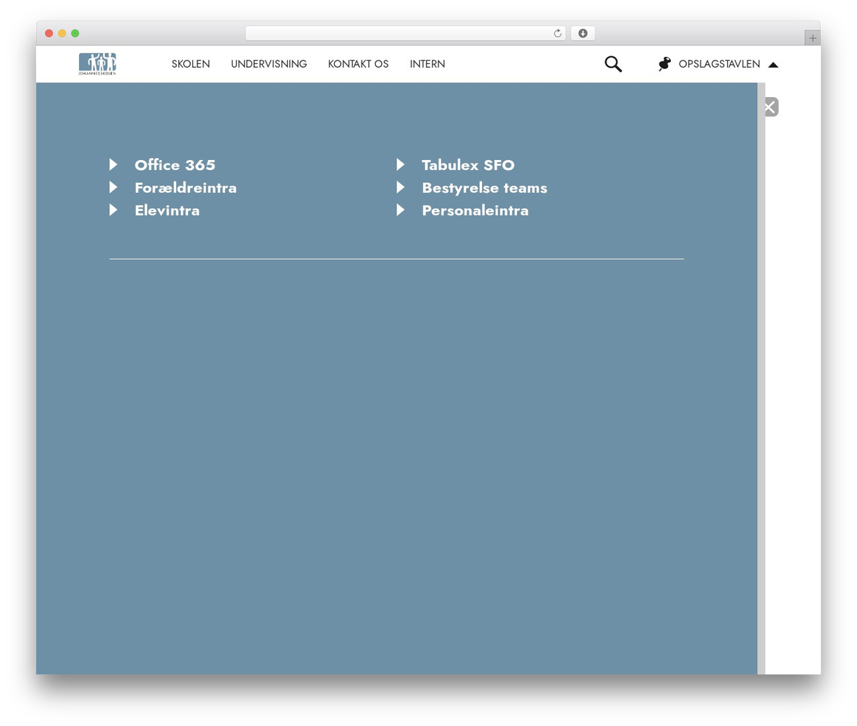The height and width of the screenshot is (726, 857).
Task: Click the Johannesskolen logo
Action: [97, 64]
